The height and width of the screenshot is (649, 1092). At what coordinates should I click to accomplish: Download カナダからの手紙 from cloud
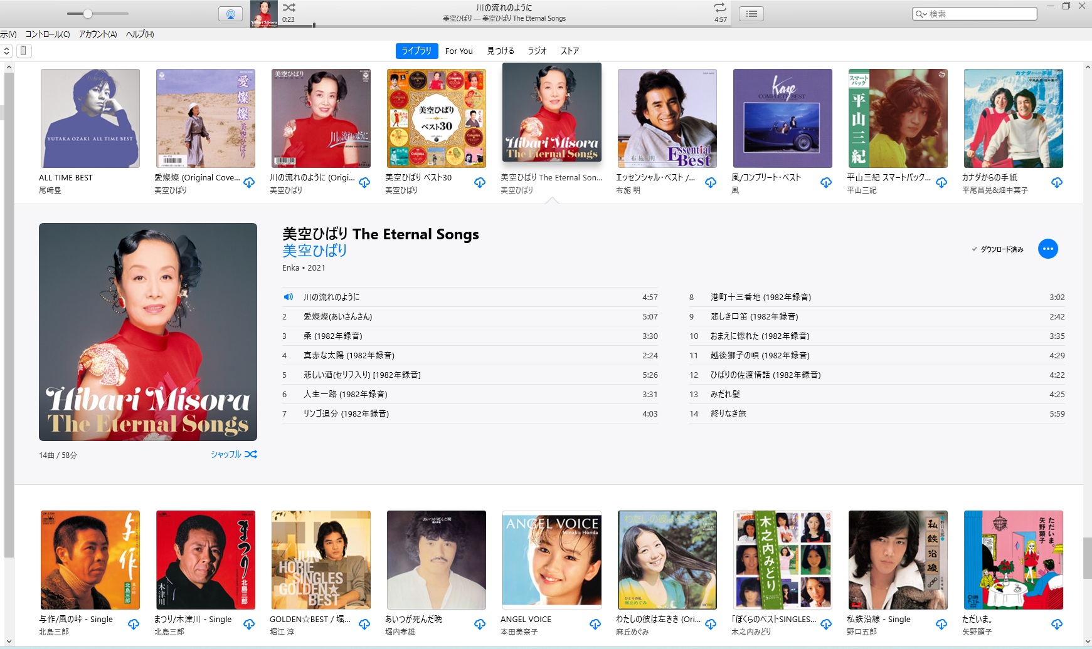(1057, 183)
